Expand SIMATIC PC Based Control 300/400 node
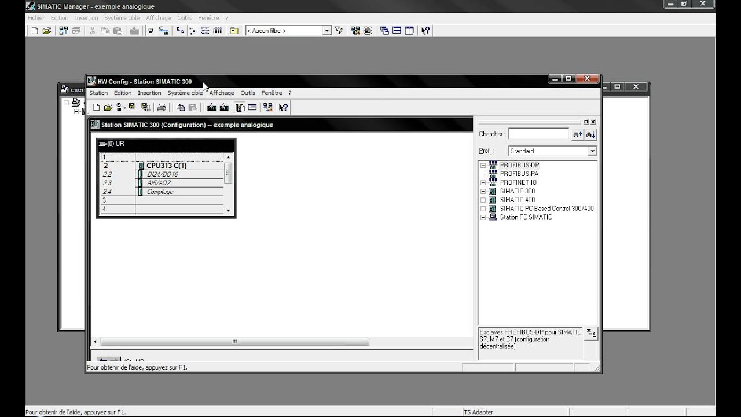741x417 pixels. pos(483,209)
